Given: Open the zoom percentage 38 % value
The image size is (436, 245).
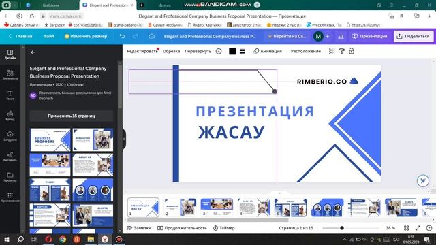Looking at the screenshot, I should [x=390, y=228].
